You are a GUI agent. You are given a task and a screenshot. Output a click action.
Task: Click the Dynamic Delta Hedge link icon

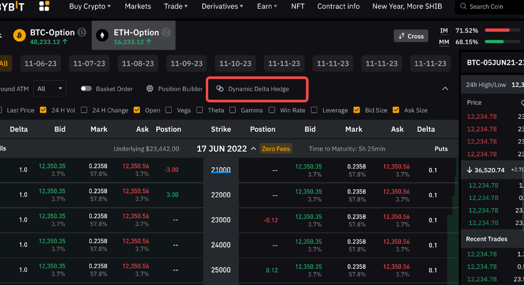(x=220, y=89)
